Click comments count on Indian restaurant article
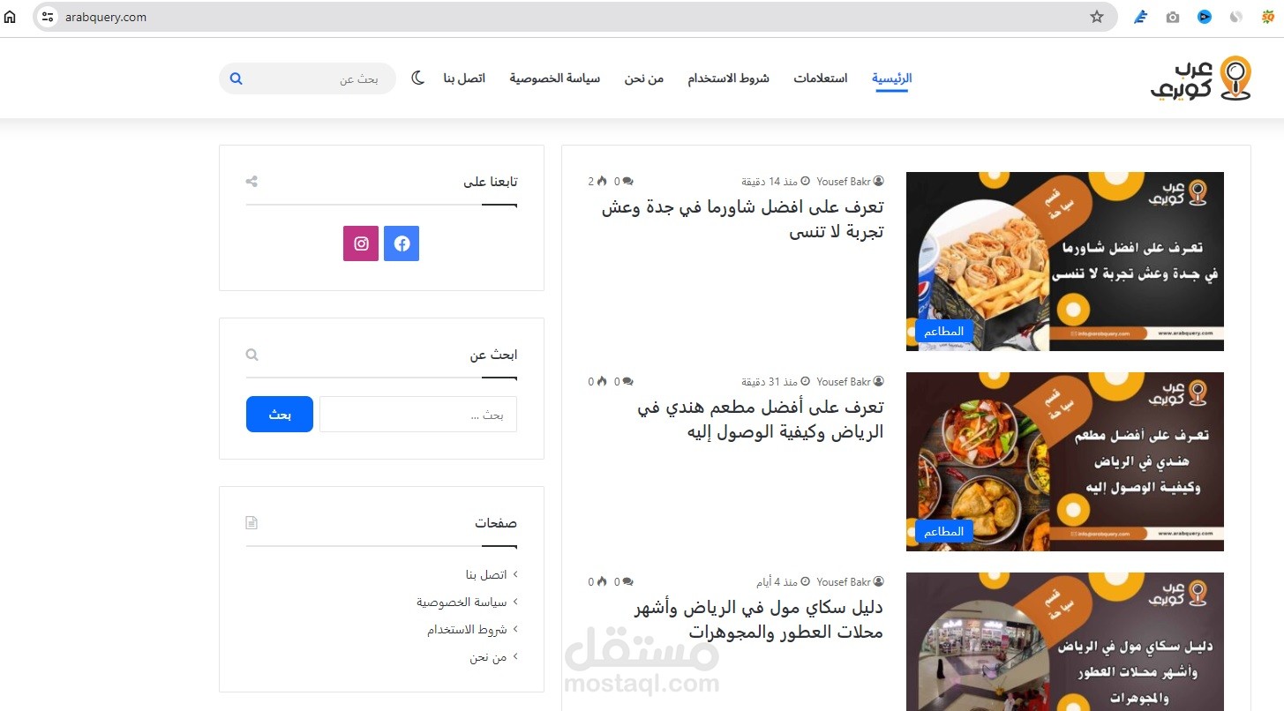Viewport: 1284px width, 711px height. point(624,382)
